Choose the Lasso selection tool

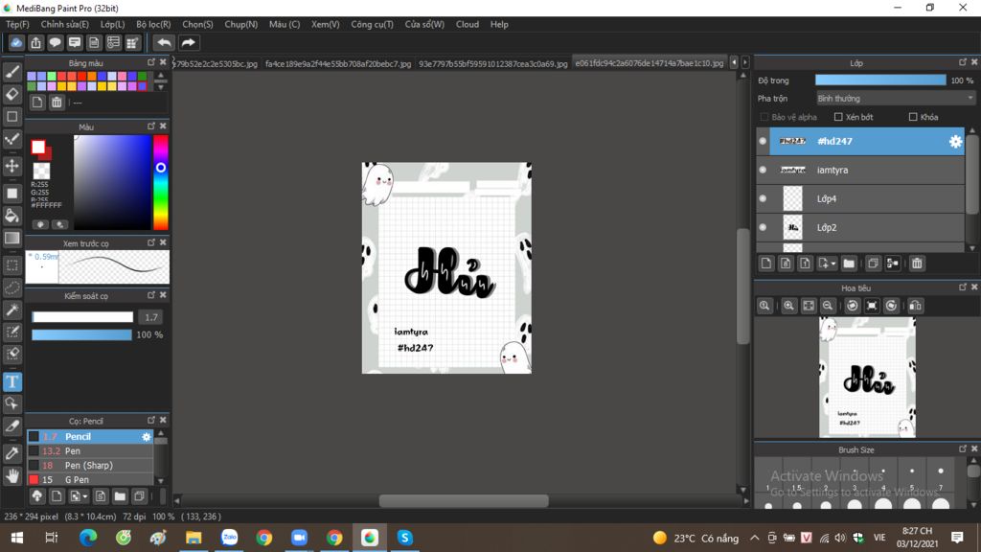coord(11,287)
